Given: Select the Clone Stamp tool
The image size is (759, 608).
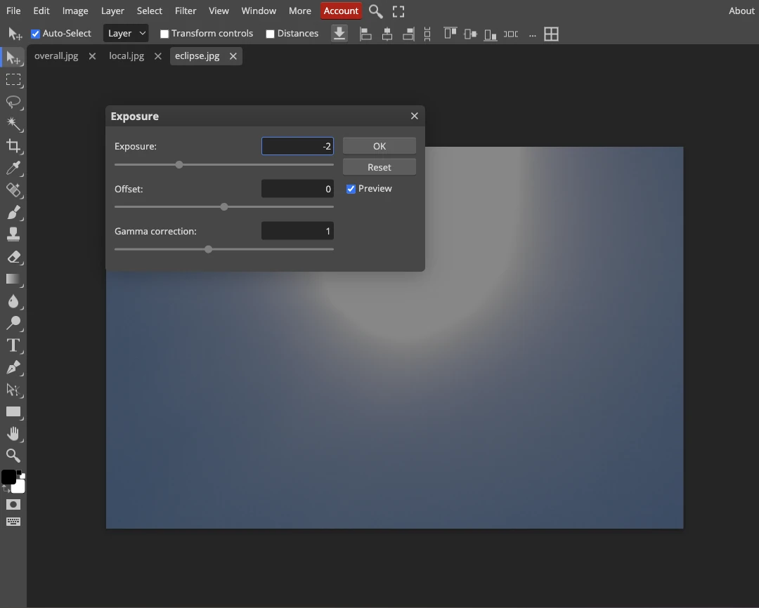Looking at the screenshot, I should 13,234.
